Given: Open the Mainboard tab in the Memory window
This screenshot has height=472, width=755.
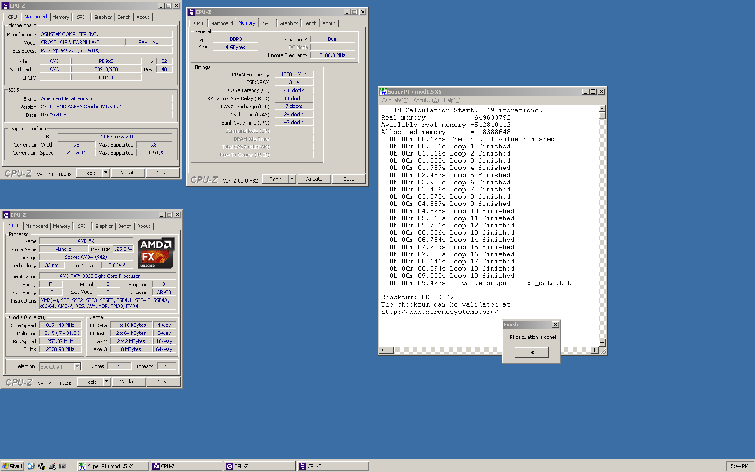Looking at the screenshot, I should coord(222,23).
